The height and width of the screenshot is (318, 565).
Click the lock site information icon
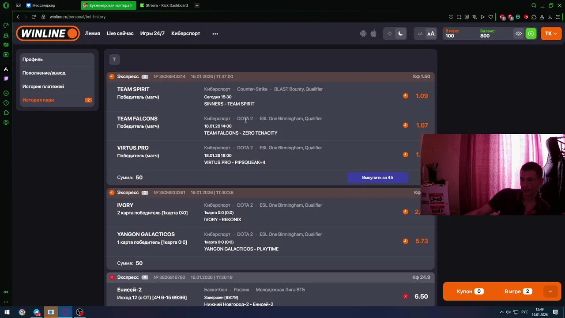point(43,17)
